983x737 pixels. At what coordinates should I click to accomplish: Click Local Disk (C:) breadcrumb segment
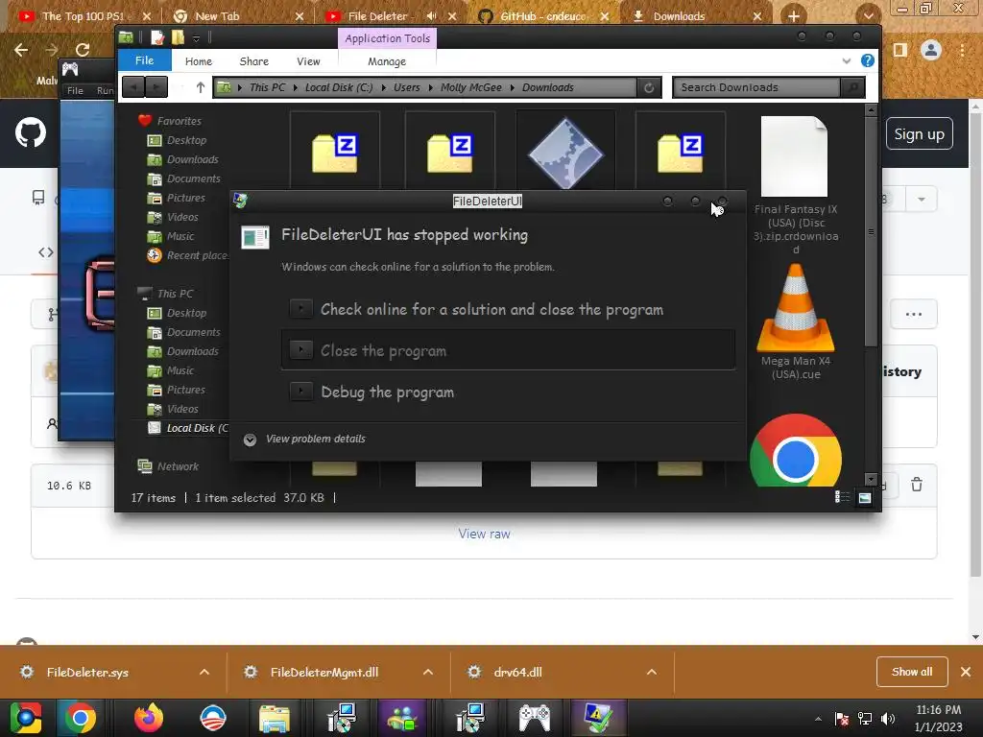(x=339, y=87)
